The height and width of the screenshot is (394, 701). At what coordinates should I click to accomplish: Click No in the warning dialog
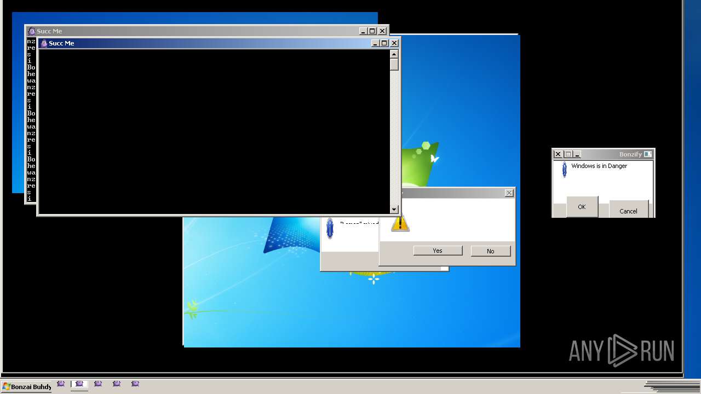pyautogui.click(x=490, y=251)
